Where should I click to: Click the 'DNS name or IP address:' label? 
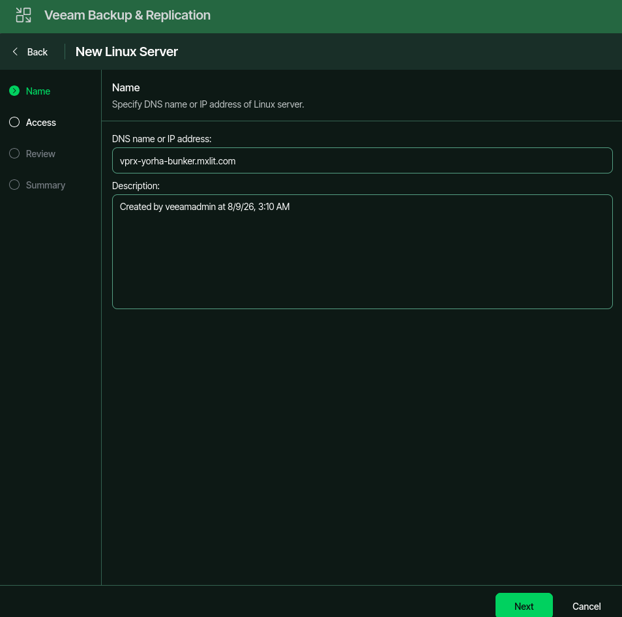(162, 139)
